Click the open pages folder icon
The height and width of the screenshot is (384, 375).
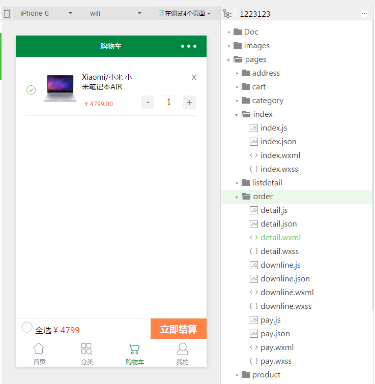pyautogui.click(x=238, y=59)
